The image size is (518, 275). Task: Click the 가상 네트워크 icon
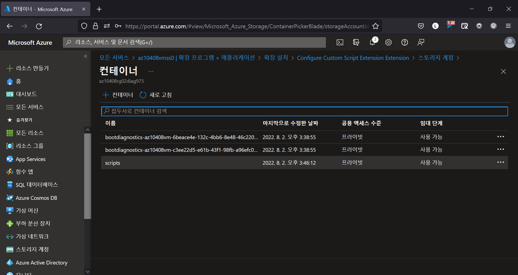[10, 236]
